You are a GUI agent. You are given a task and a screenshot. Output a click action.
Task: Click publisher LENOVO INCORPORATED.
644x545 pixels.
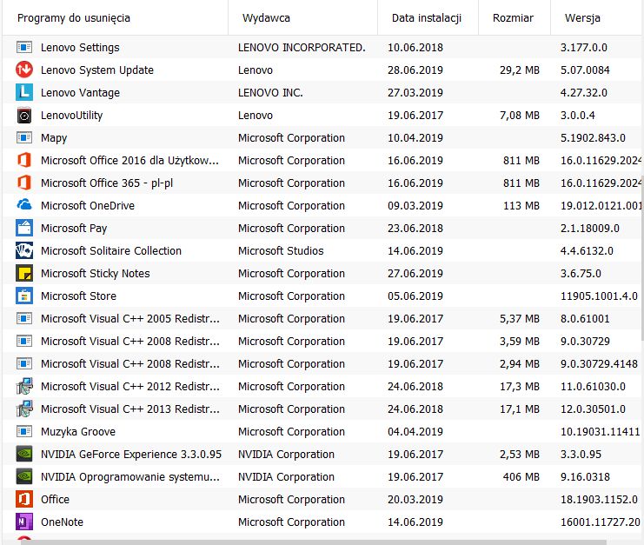pos(302,47)
